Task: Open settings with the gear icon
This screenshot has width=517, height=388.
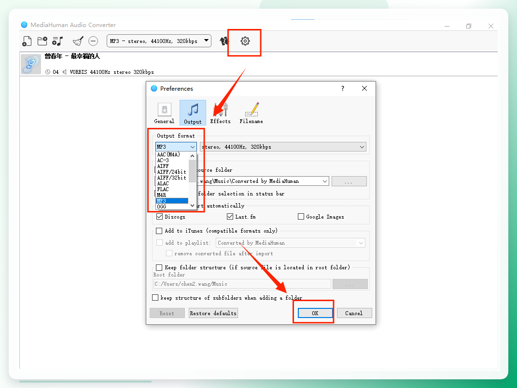Action: coord(245,41)
